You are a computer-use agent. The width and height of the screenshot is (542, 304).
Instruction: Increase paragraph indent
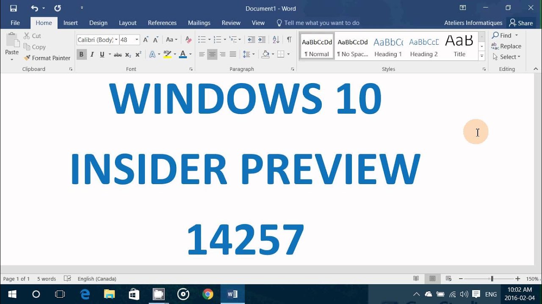click(x=262, y=40)
